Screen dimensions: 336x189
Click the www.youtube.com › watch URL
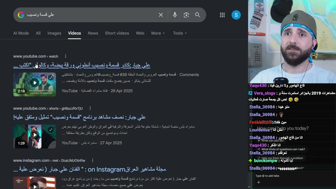[x=36, y=56]
